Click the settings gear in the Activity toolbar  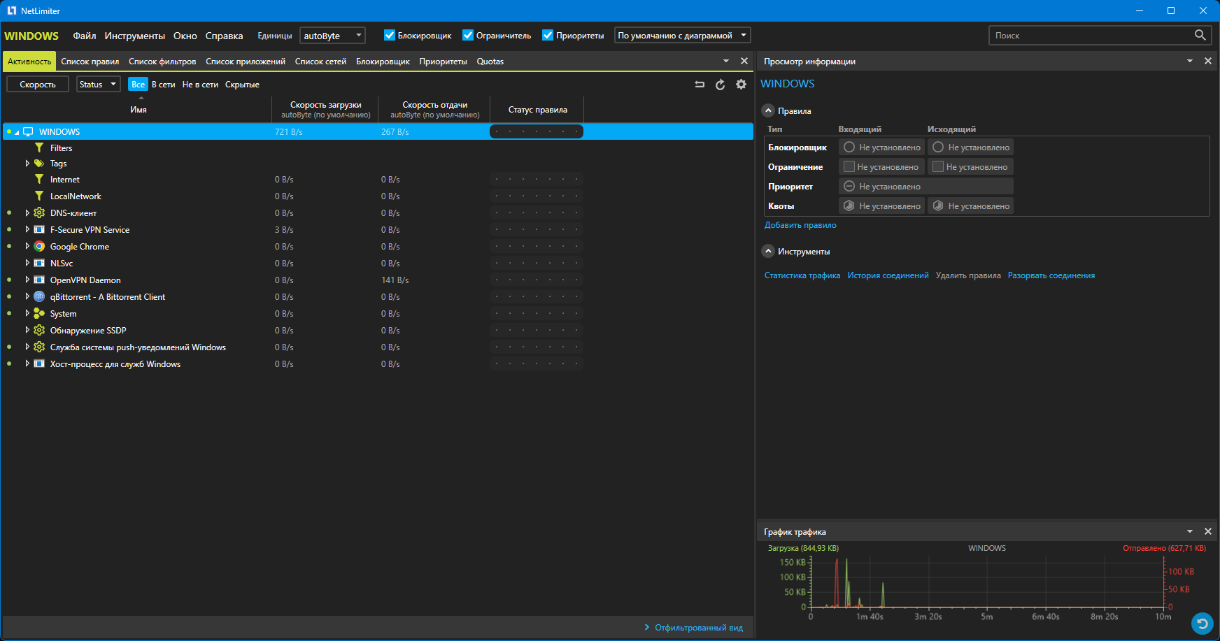pyautogui.click(x=741, y=85)
